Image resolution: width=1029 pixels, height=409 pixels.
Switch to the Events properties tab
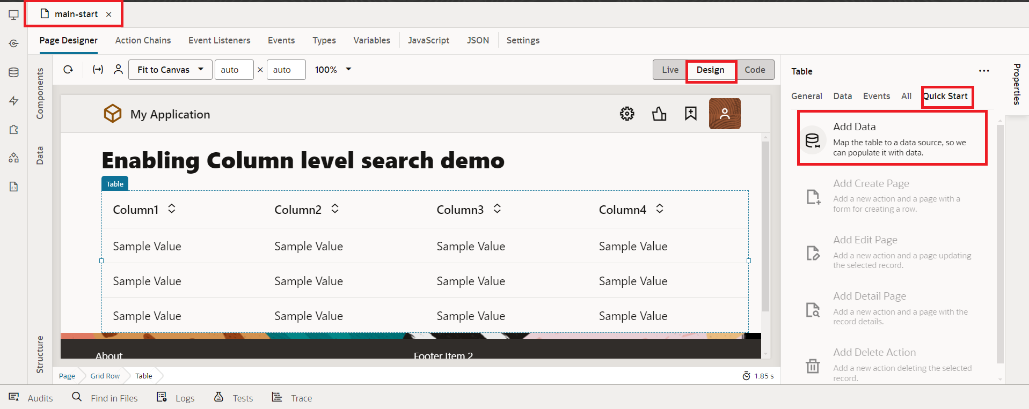point(876,96)
